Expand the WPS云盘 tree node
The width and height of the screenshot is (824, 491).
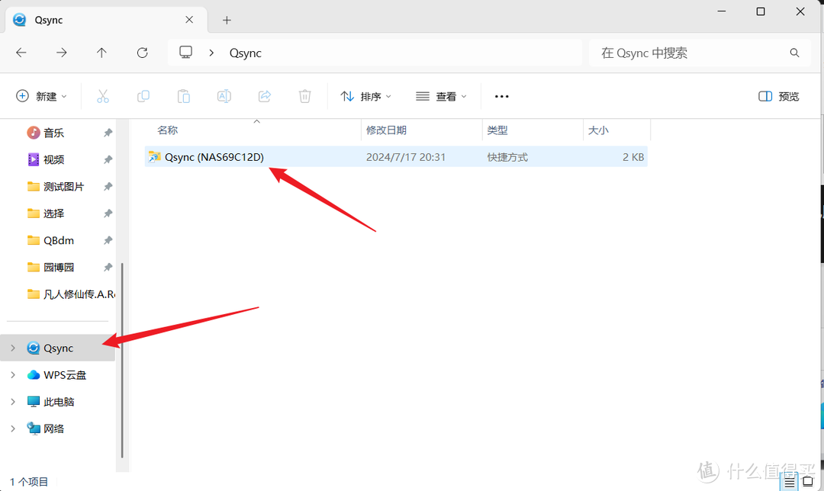(x=13, y=374)
